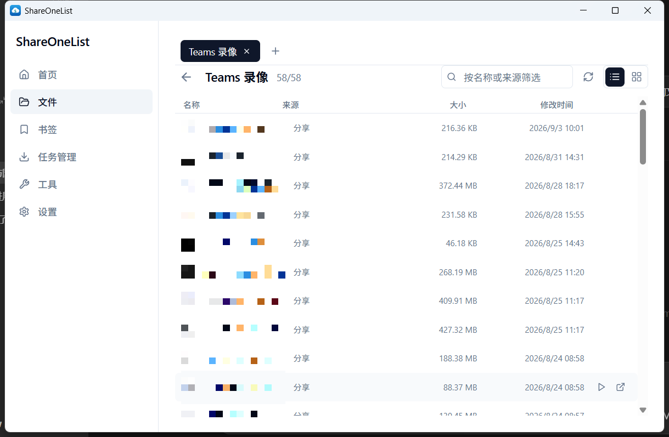Click the 2026/8/31 14:31 date cell

point(554,157)
